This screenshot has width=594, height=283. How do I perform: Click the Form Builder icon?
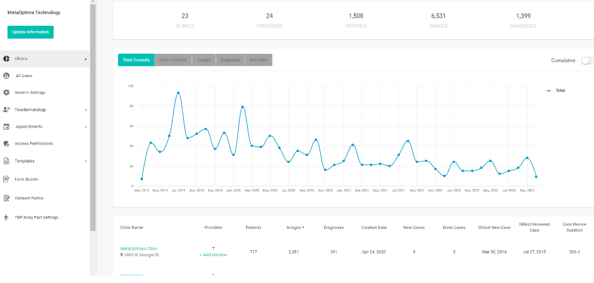6,179
